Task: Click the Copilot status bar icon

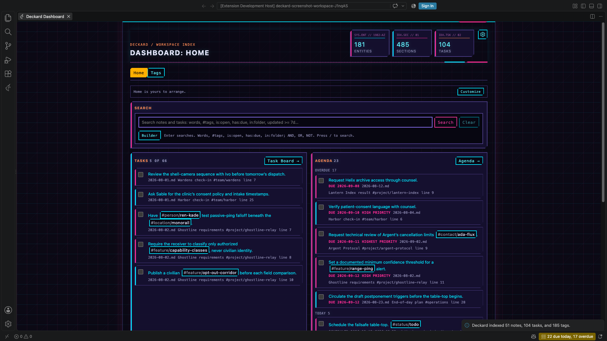Action: [x=534, y=337]
